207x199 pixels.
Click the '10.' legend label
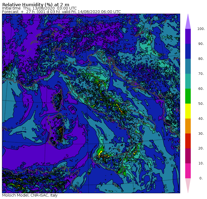[201, 163]
